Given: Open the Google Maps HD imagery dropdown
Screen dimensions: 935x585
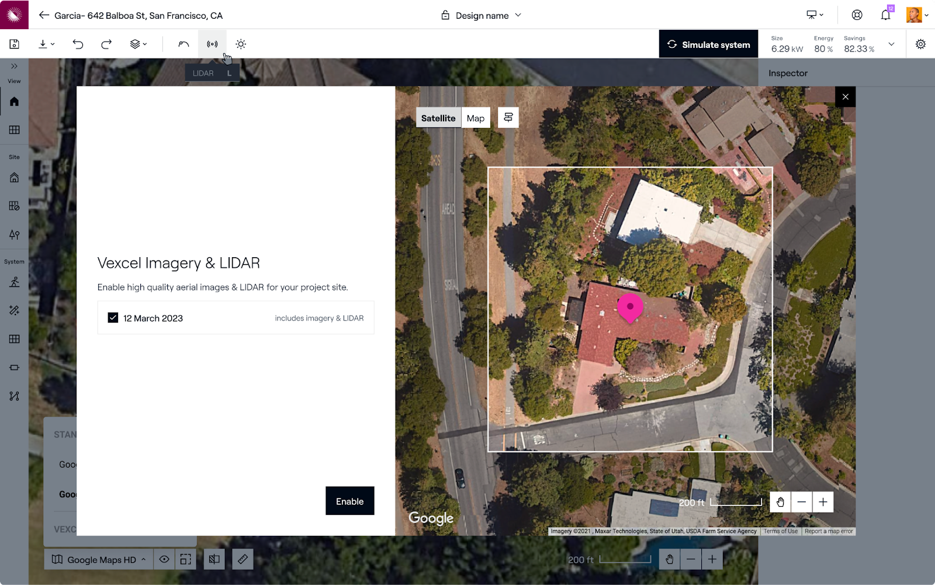Looking at the screenshot, I should click(x=99, y=559).
